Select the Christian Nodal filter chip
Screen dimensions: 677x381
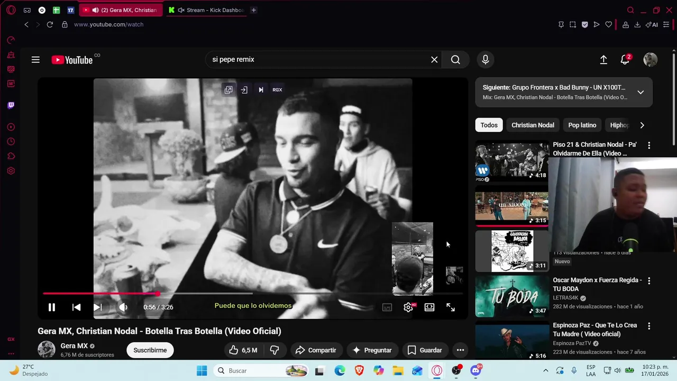[533, 125]
